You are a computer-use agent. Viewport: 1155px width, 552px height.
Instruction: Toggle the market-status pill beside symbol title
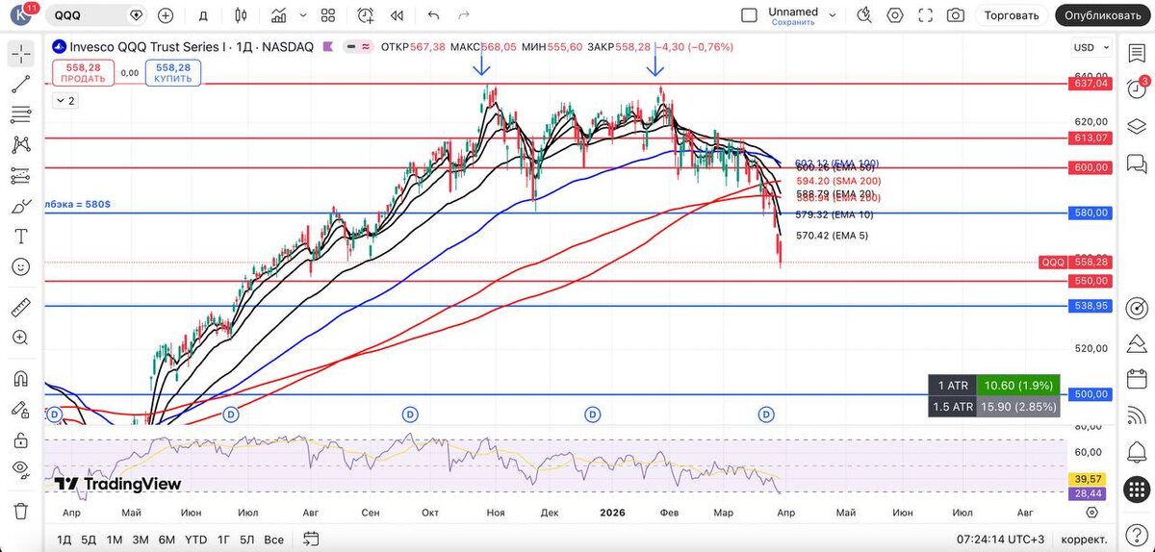click(x=359, y=46)
